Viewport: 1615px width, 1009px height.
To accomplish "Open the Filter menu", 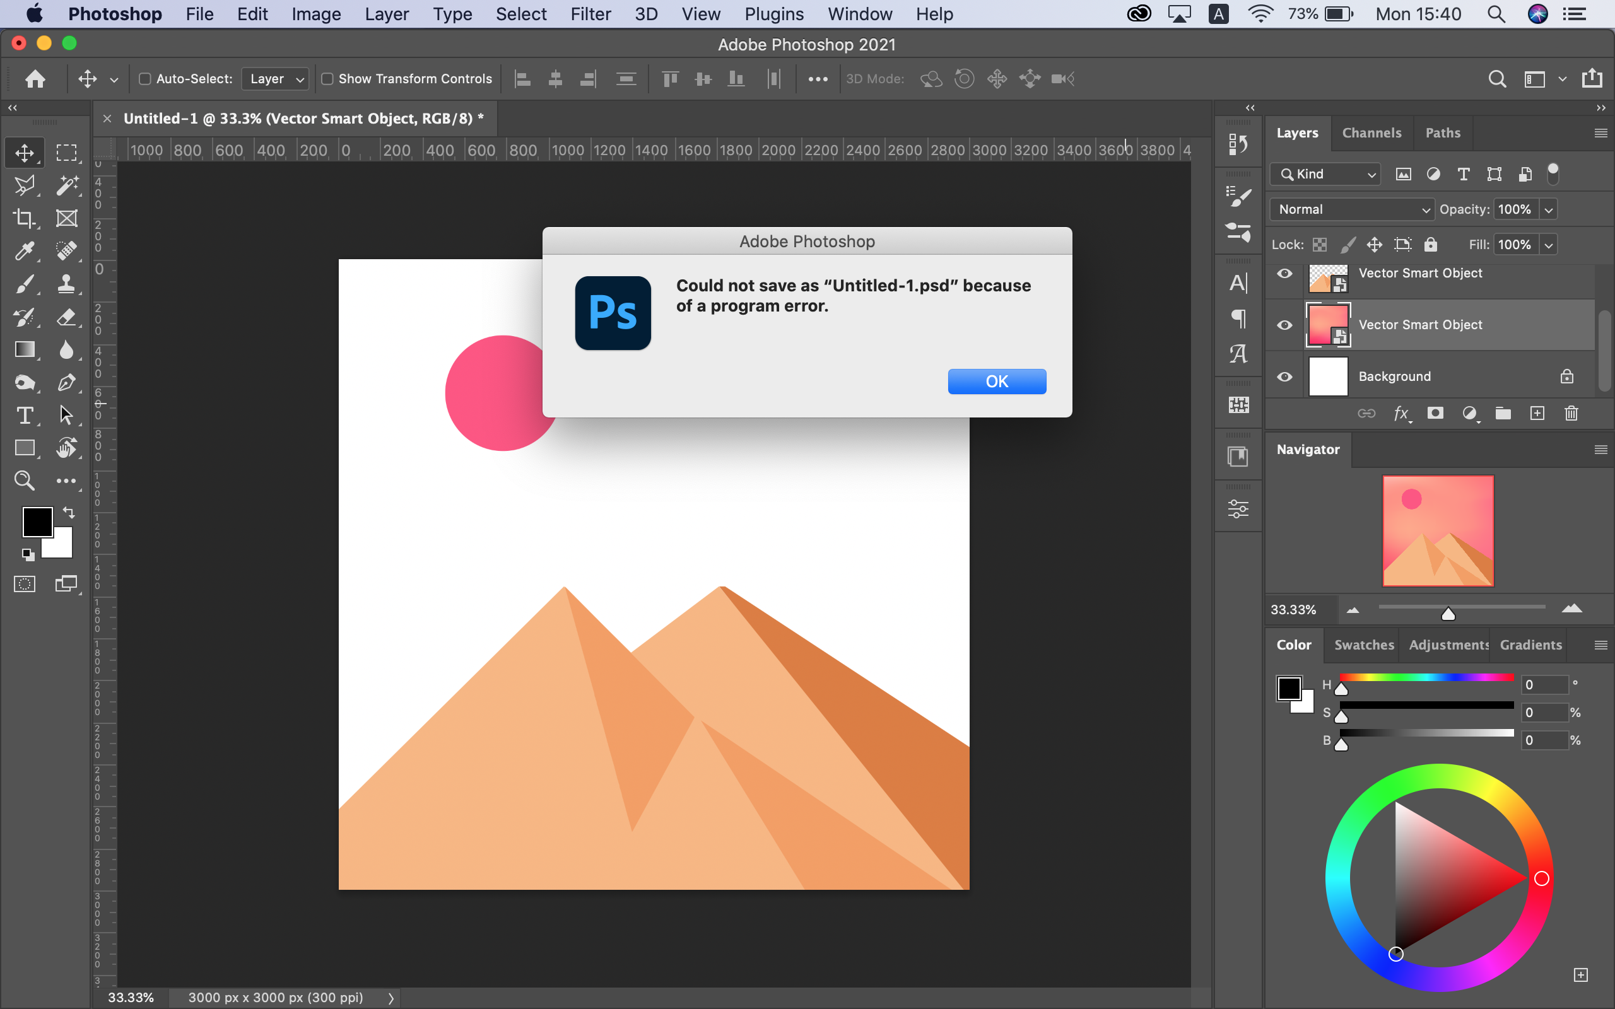I will 590,14.
